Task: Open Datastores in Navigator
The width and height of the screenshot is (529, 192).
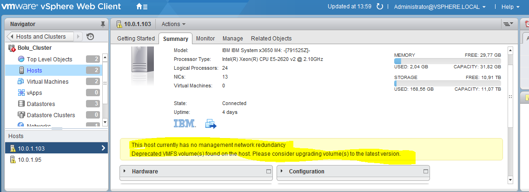Action: 53,104
